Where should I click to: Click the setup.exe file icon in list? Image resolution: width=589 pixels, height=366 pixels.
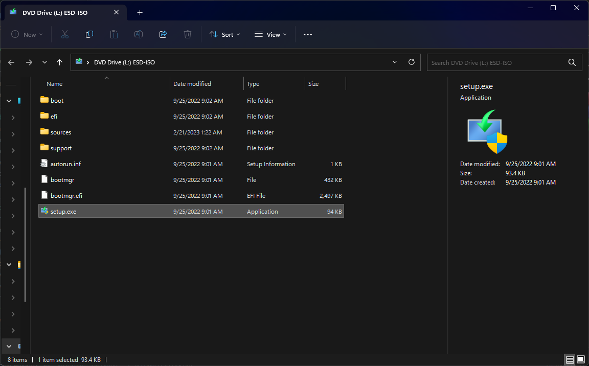(x=44, y=211)
